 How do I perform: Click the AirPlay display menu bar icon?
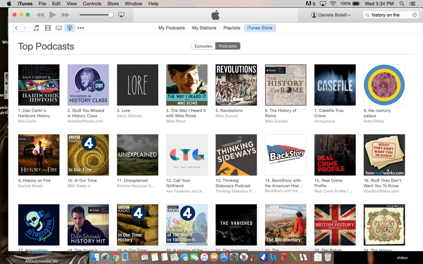(x=323, y=4)
